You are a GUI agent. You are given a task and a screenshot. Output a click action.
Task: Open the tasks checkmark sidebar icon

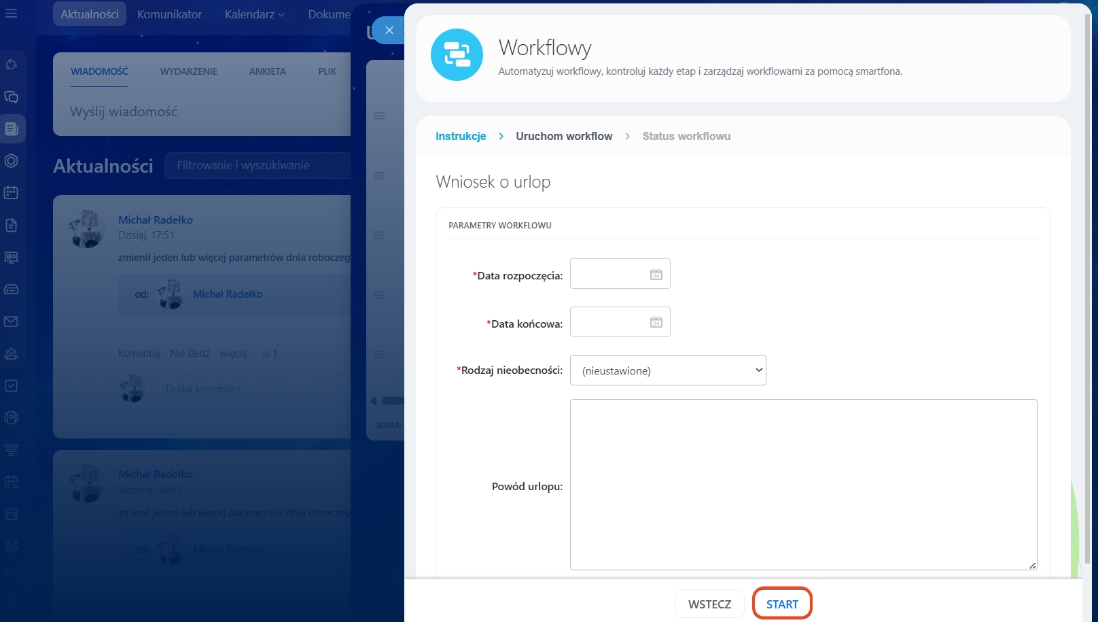click(11, 385)
